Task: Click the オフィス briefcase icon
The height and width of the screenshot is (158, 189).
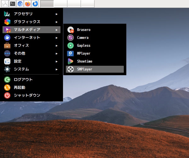Action: (7, 46)
